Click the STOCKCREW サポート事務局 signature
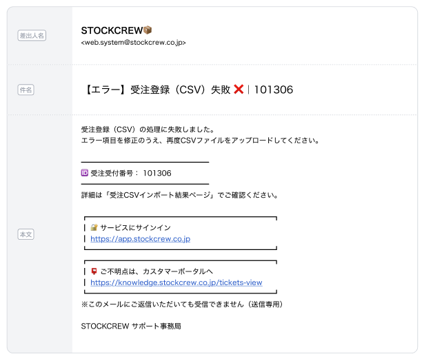Image resolution: width=424 pixels, height=363 pixels. pos(130,326)
